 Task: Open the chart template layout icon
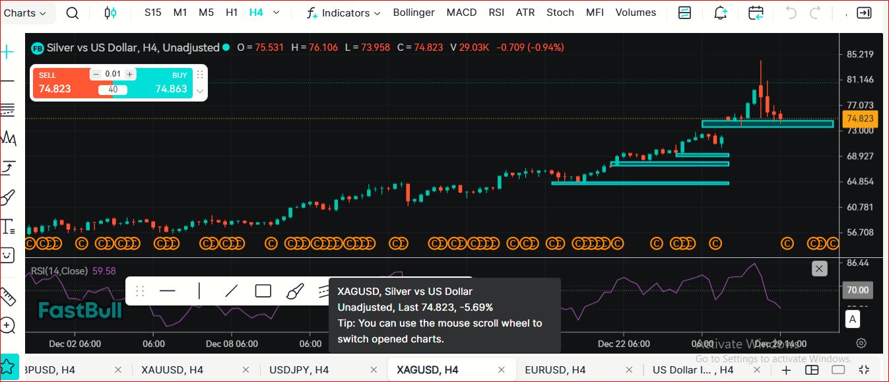tap(685, 13)
